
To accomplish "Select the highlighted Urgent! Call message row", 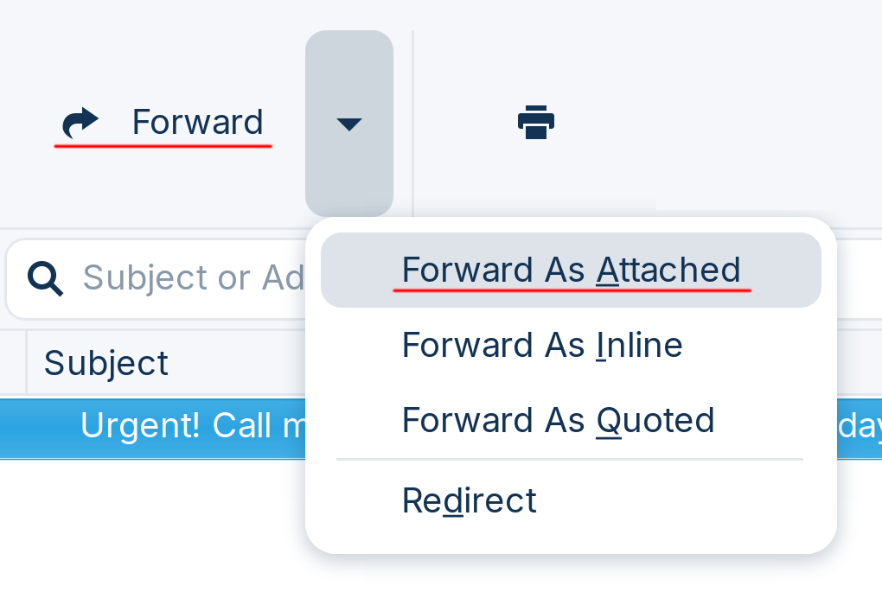I will tap(173, 426).
